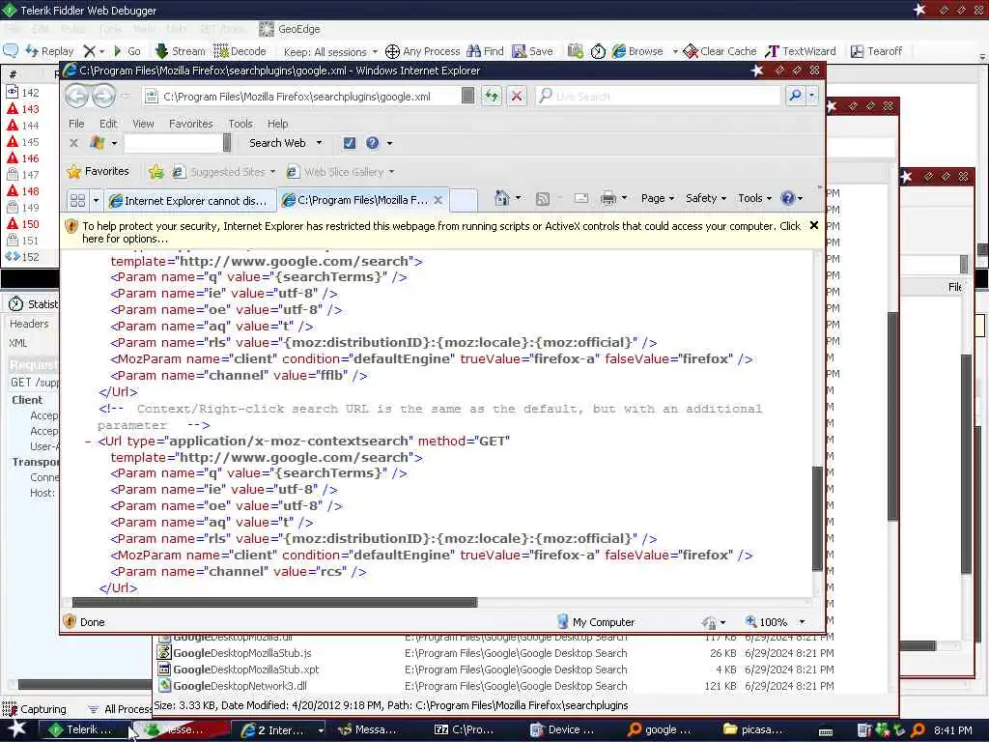
Task: Click the Favorites star button
Action: (x=98, y=171)
